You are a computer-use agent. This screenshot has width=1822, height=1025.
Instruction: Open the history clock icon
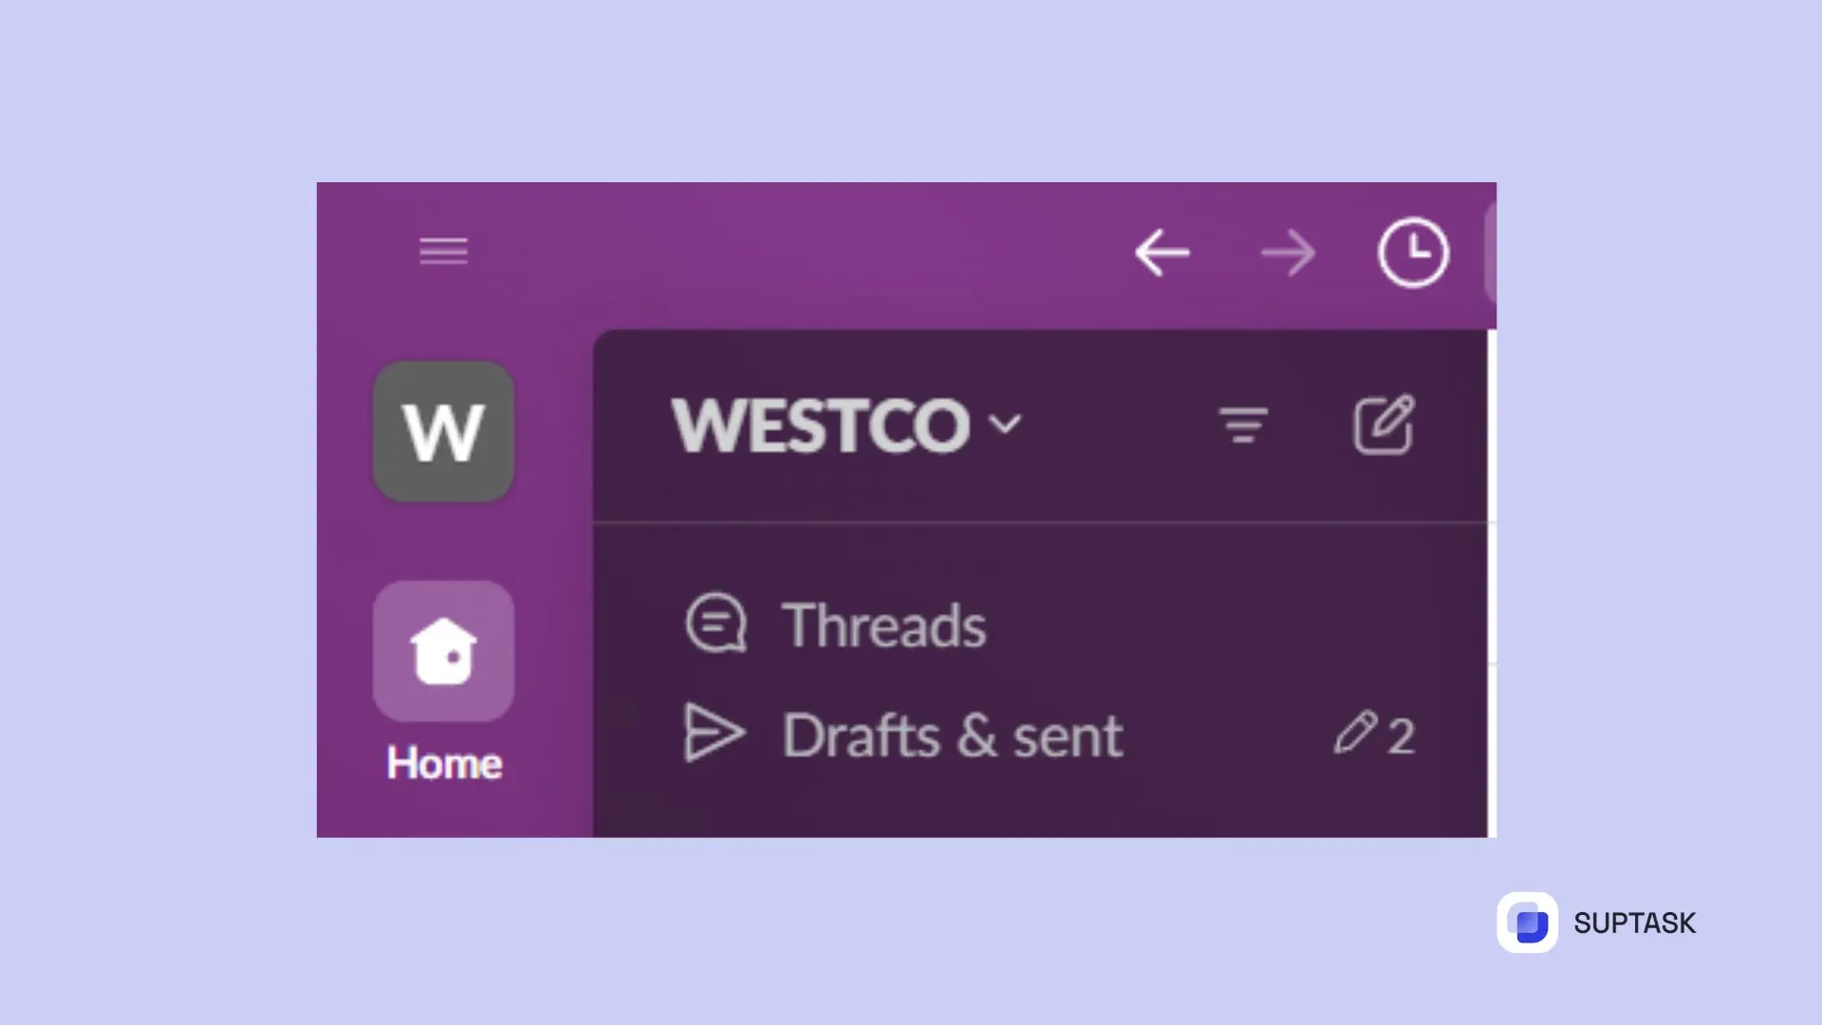click(1413, 252)
